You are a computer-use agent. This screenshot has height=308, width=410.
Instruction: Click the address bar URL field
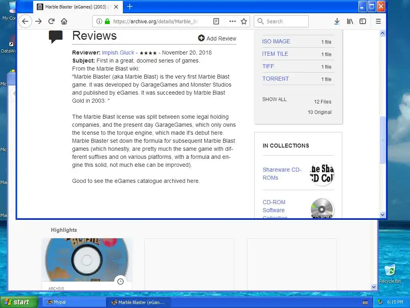click(155, 22)
